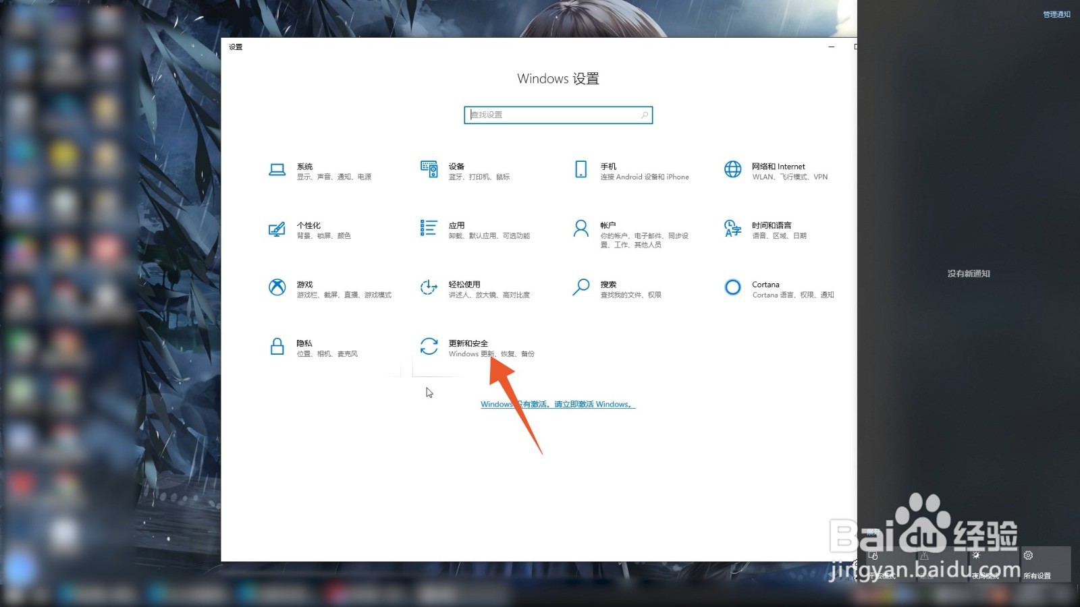This screenshot has height=607, width=1080.
Task: Open 管理通知 in the action center
Action: coord(1056,14)
